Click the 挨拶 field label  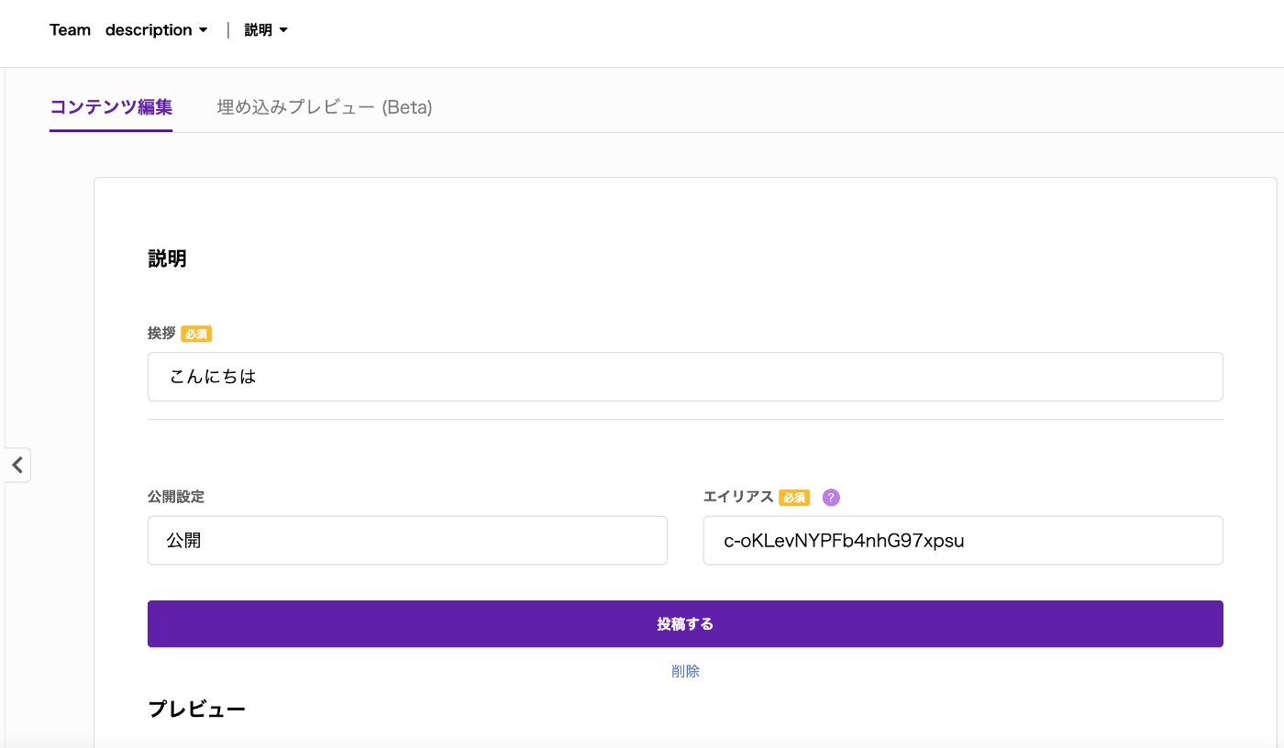click(161, 334)
